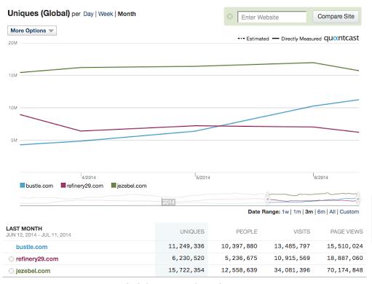Image resolution: width=372 pixels, height=284 pixels.
Task: Click bustle.com uniques value 11,249,336
Action: [x=186, y=246]
